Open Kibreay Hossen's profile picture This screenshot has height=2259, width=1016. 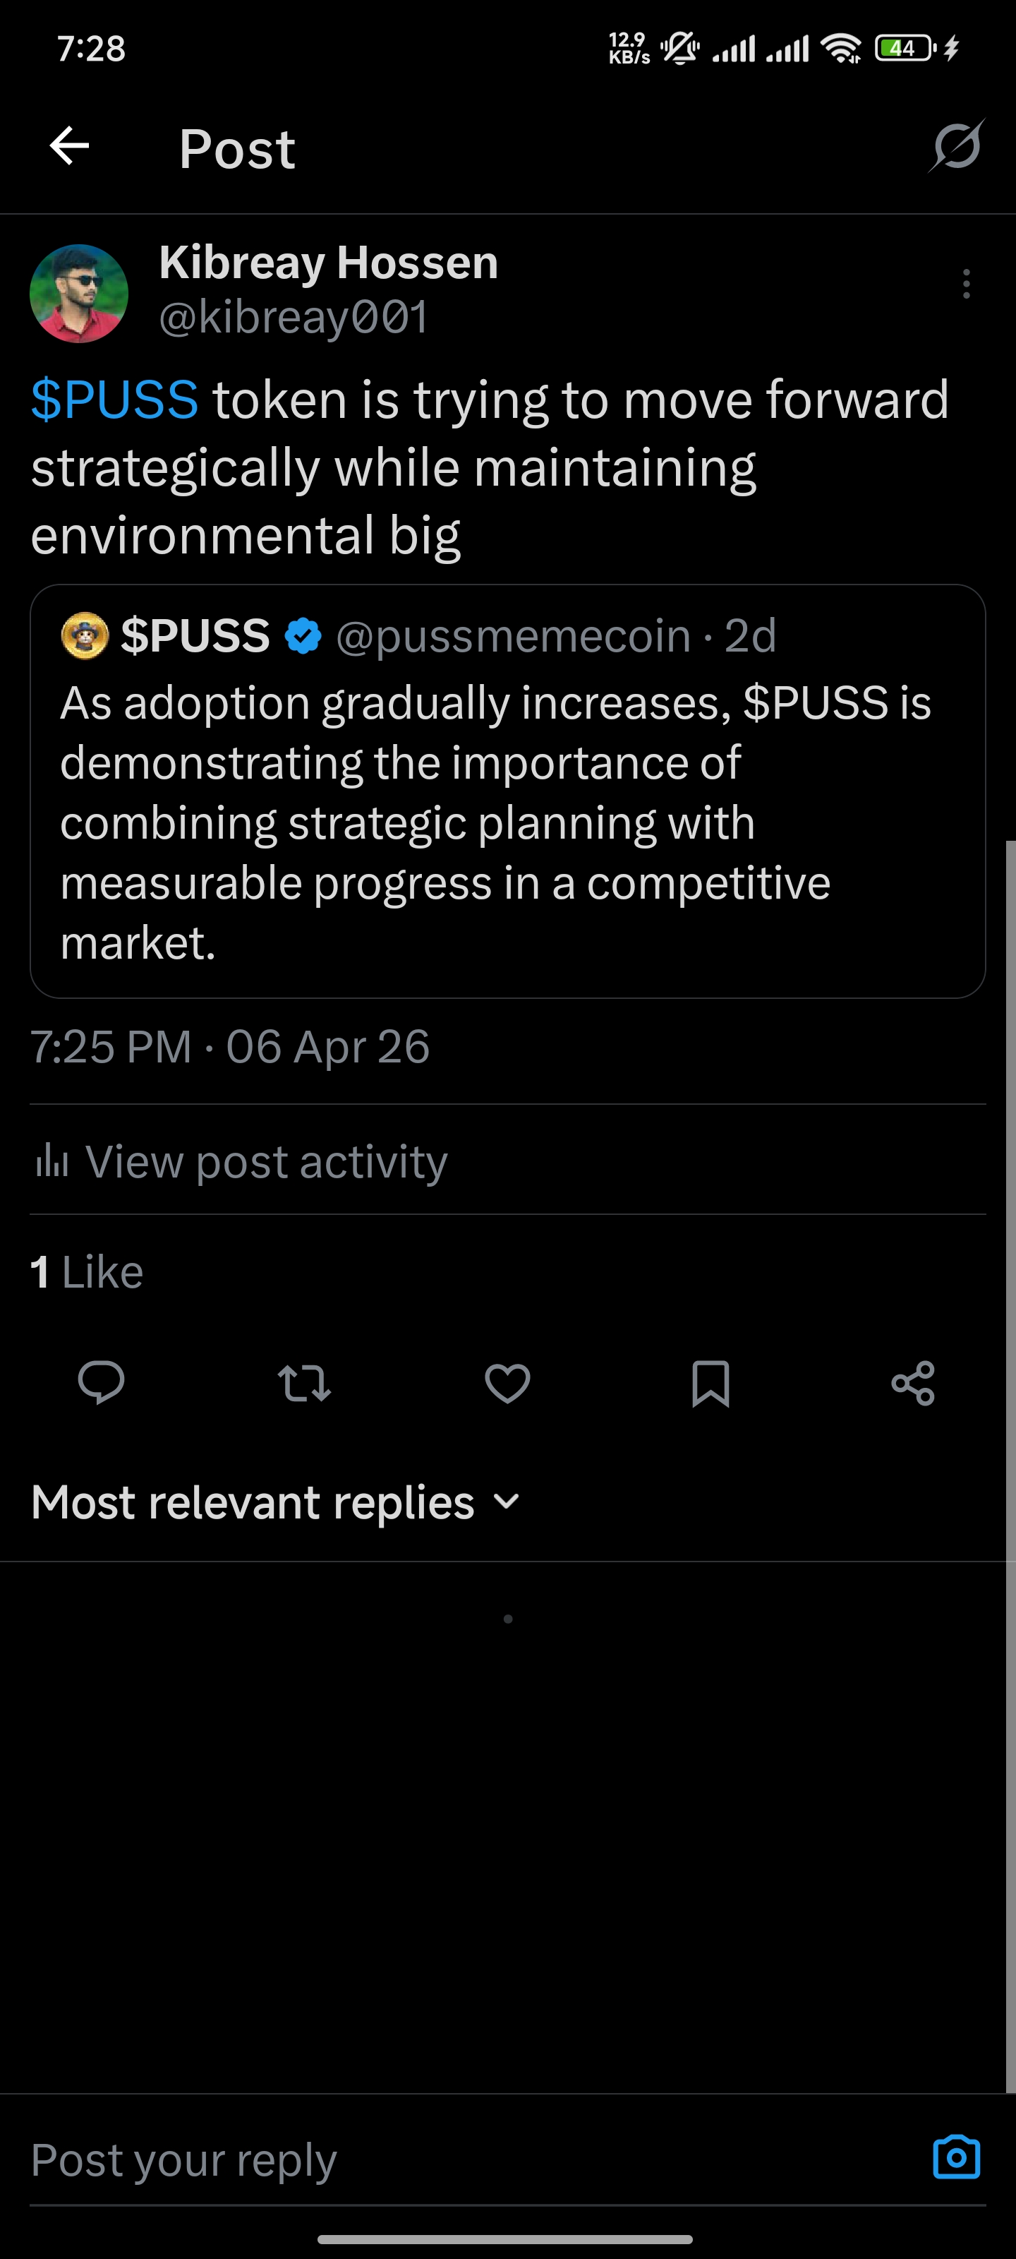click(79, 293)
